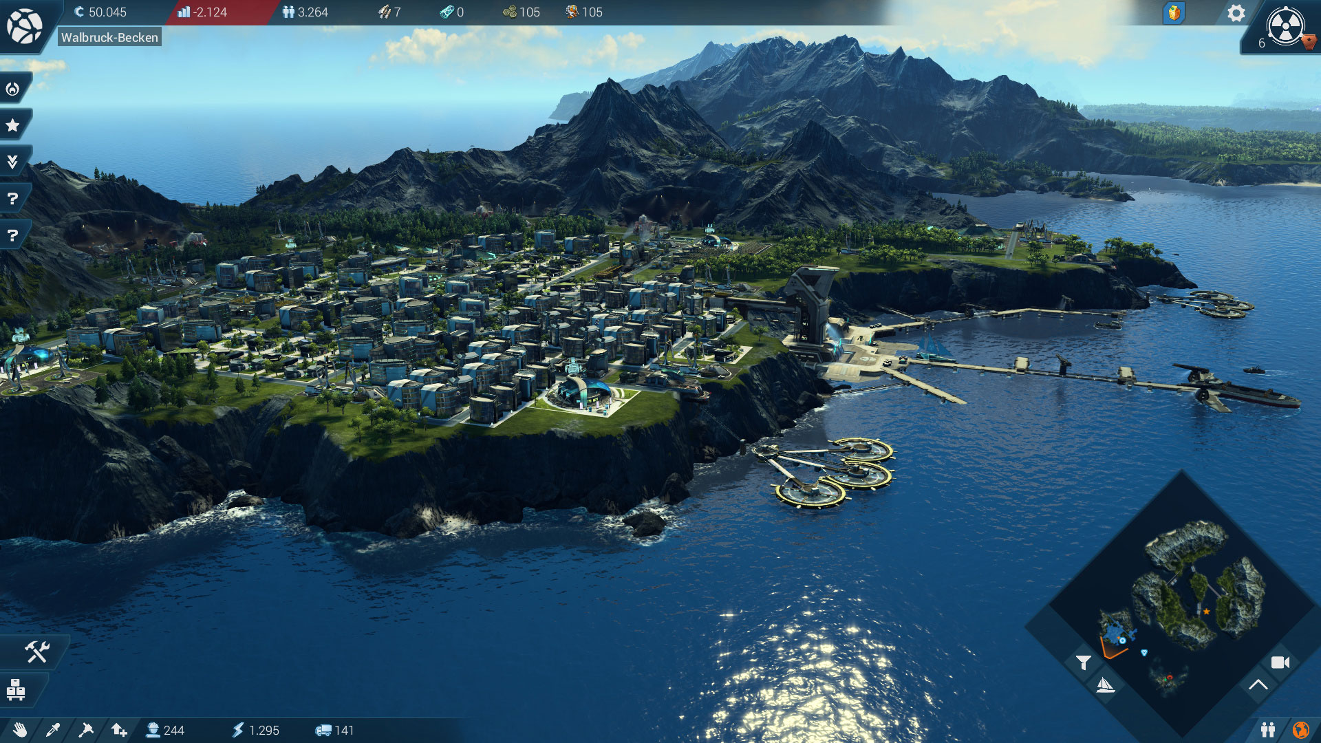Toggle the orange globe strategic map button
The image size is (1321, 743).
(x=1300, y=730)
